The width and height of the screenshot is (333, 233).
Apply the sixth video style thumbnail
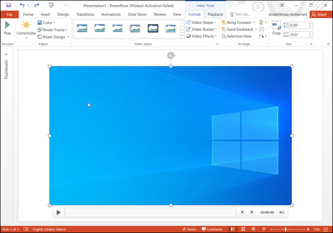(171, 28)
